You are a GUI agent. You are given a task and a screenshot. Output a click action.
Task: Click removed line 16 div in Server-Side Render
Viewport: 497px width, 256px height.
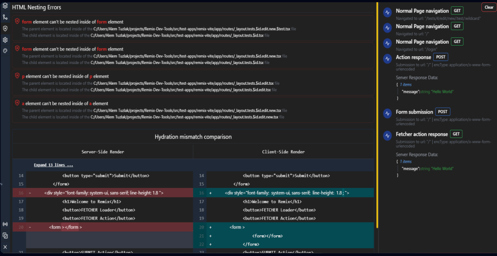(103, 192)
